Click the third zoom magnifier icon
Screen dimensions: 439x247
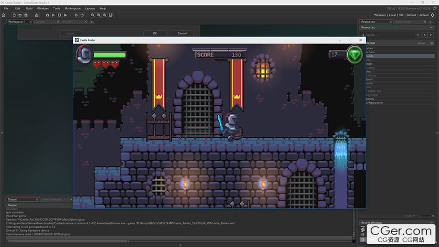pos(104,15)
